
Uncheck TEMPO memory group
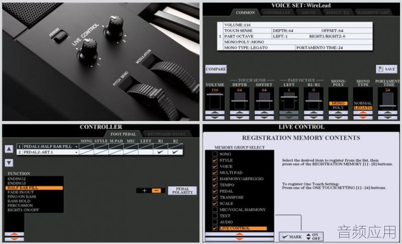click(215, 185)
